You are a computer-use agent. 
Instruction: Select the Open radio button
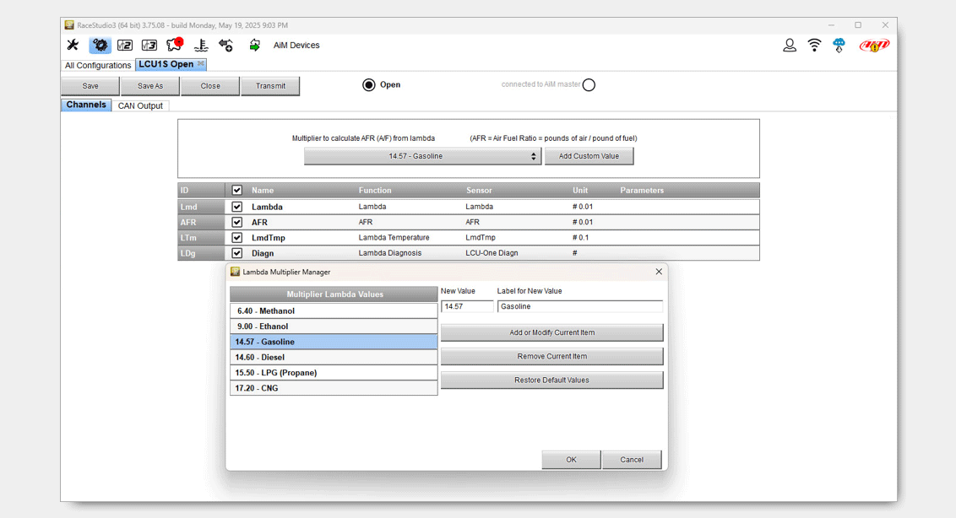369,85
